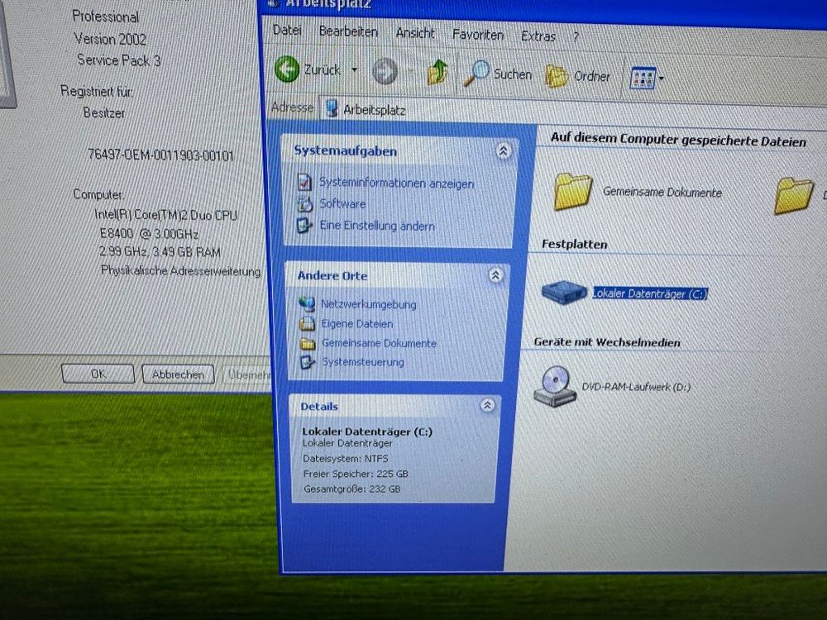Open the Ansicht menu
Screen dimensions: 827x620
415,33
